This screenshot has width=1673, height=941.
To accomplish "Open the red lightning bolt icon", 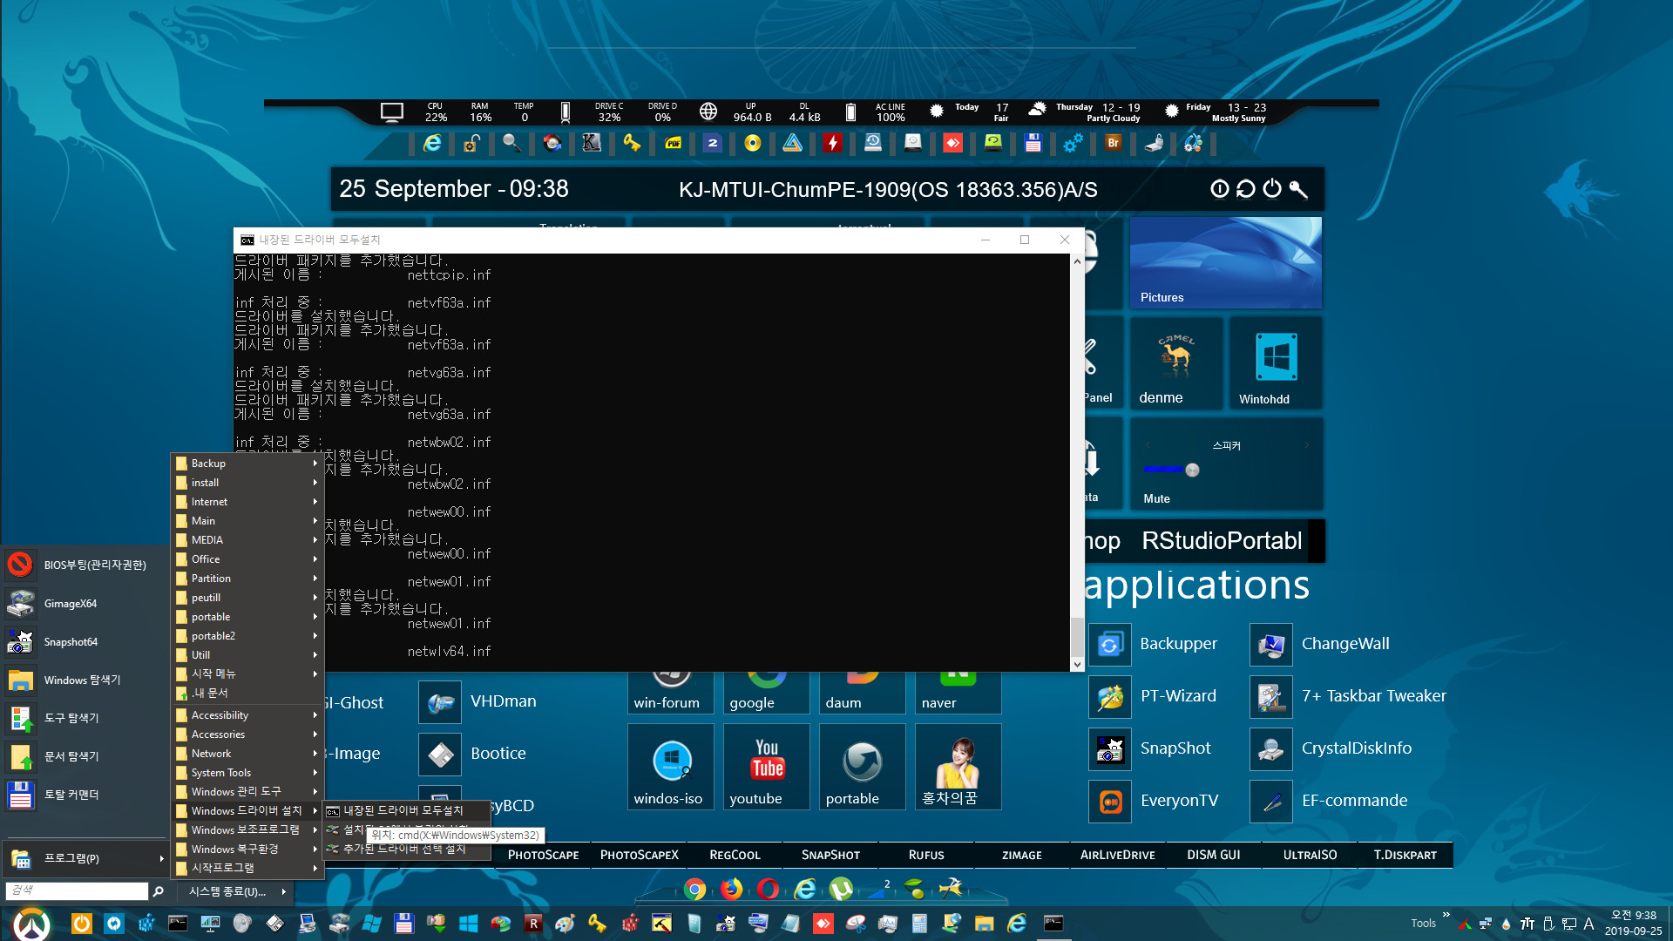I will (x=833, y=143).
